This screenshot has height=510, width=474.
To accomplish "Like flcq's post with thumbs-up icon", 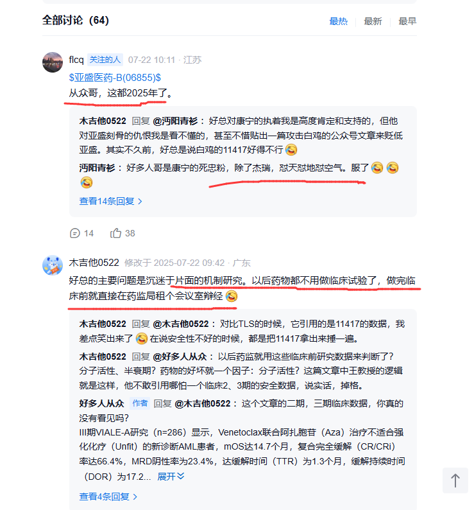I will click(115, 233).
